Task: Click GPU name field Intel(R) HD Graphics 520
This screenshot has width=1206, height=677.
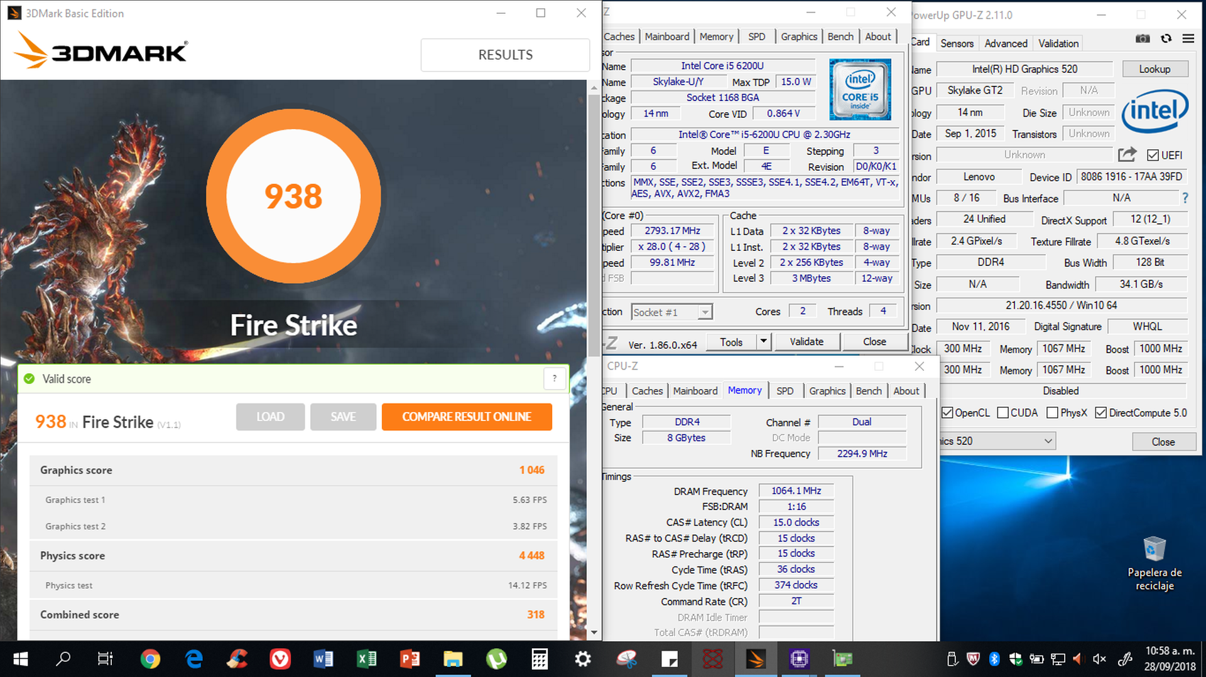Action: pos(1024,69)
